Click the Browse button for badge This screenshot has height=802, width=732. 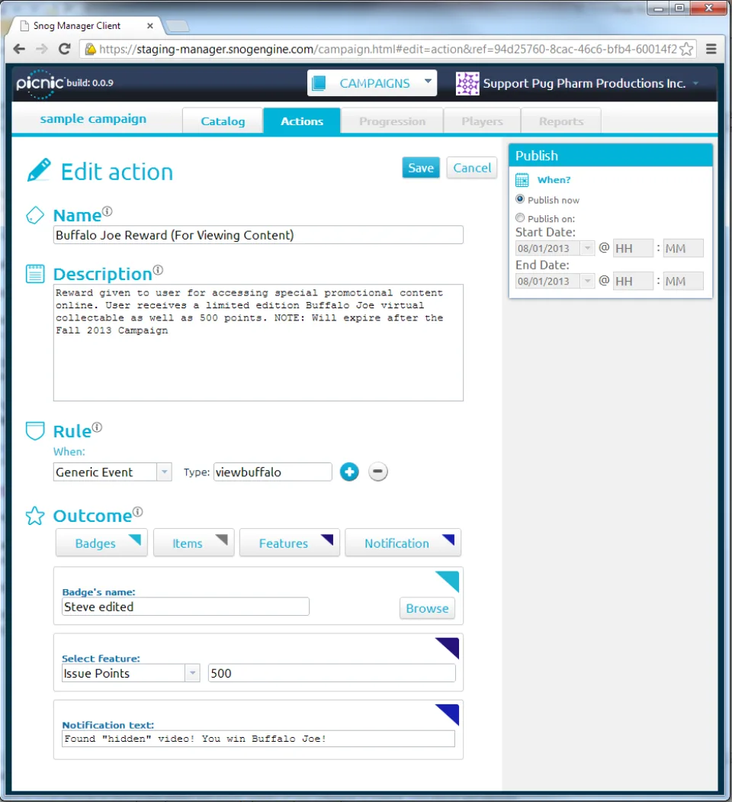pos(427,608)
